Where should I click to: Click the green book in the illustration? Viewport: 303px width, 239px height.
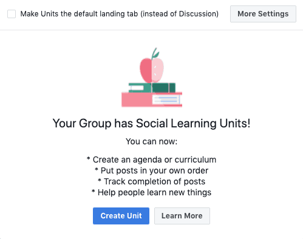click(152, 87)
